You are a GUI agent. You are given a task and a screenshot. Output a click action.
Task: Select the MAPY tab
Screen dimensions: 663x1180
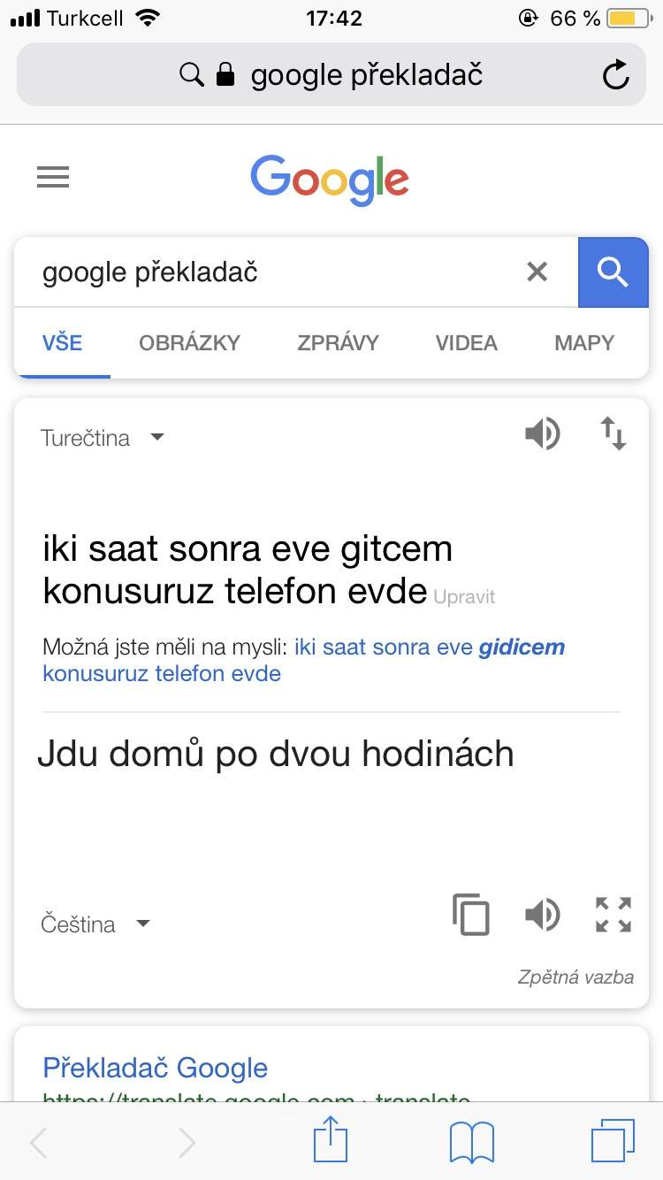click(584, 343)
